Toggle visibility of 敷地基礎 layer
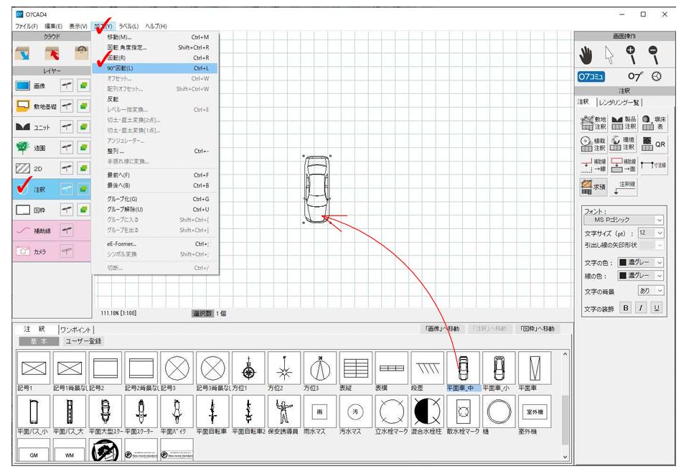The image size is (694, 474). pyautogui.click(x=67, y=106)
